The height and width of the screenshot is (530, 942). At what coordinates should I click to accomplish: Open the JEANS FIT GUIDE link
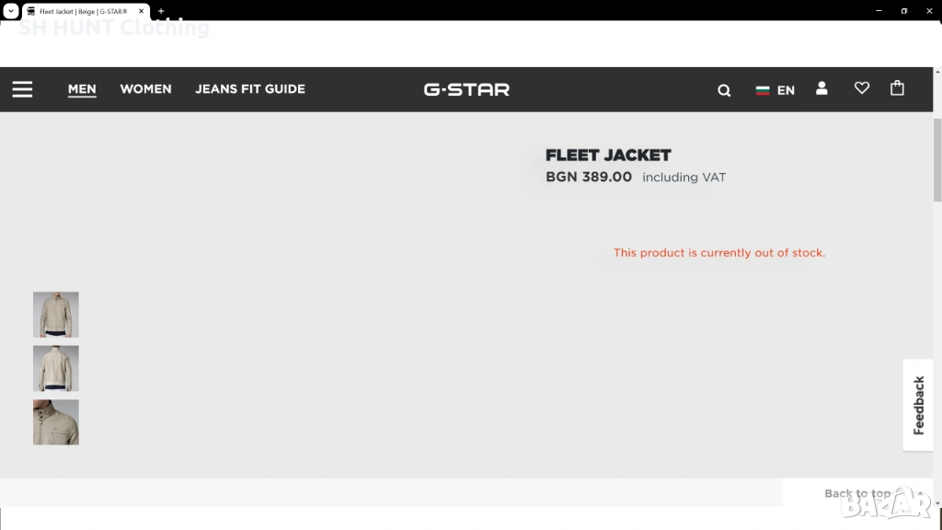[x=250, y=89]
